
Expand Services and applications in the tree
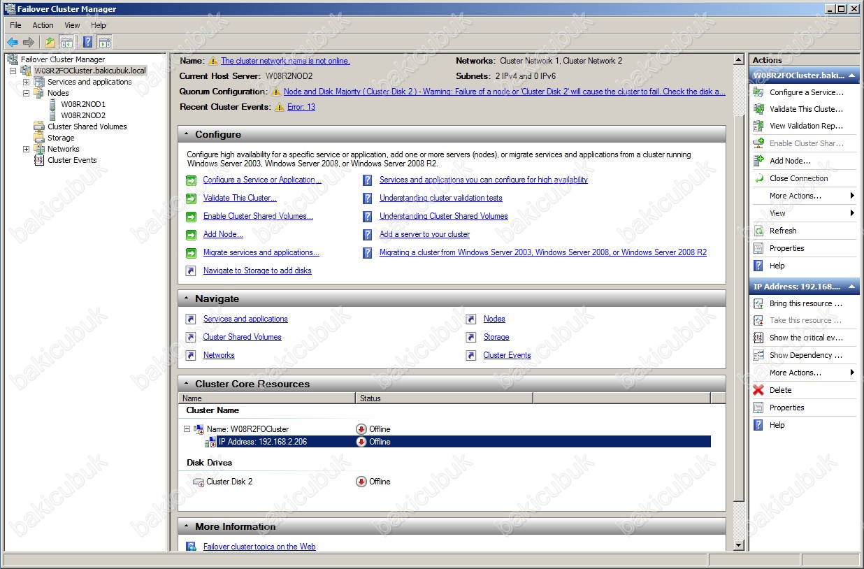click(27, 82)
